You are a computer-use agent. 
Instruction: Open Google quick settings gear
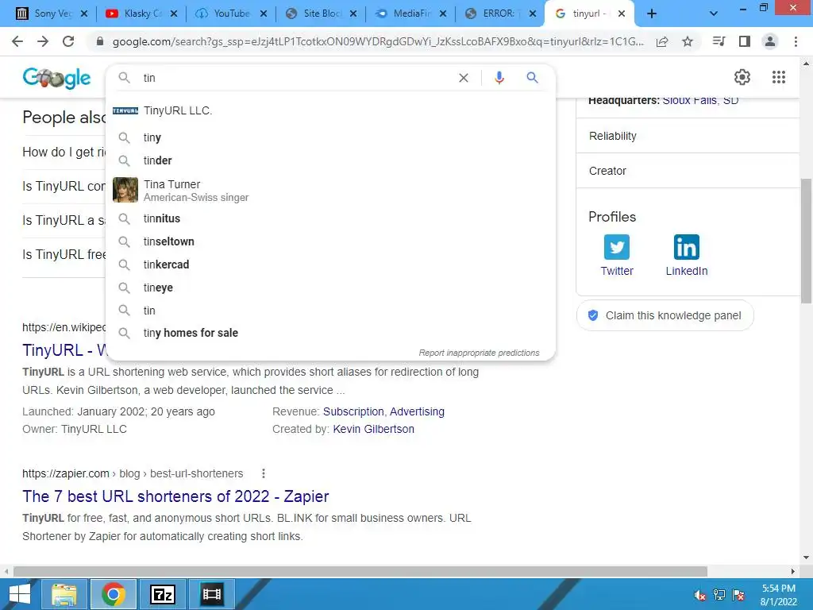[x=742, y=77]
